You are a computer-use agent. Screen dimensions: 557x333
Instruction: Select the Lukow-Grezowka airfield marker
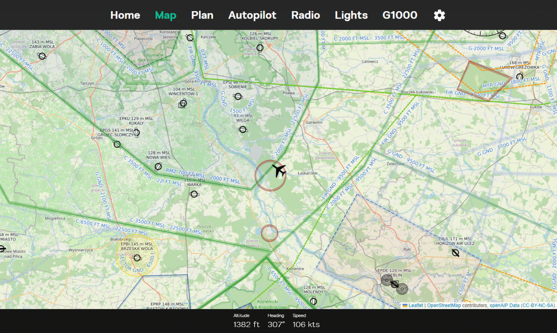click(520, 76)
